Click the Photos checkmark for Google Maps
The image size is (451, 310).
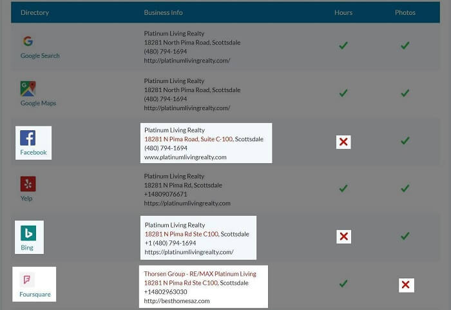[405, 93]
